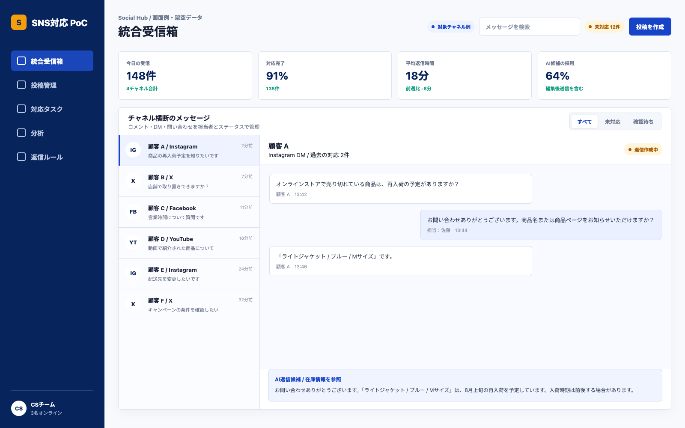Click X avatar of 顧客 B row
685x428 pixels.
point(133,181)
